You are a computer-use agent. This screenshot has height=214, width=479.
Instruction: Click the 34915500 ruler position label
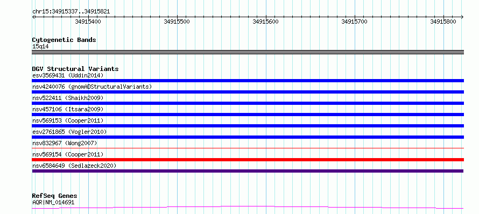(x=177, y=22)
